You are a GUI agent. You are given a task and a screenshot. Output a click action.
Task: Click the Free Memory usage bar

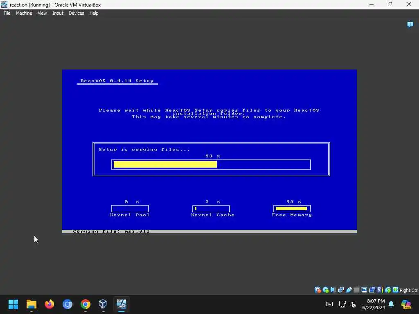(x=292, y=209)
